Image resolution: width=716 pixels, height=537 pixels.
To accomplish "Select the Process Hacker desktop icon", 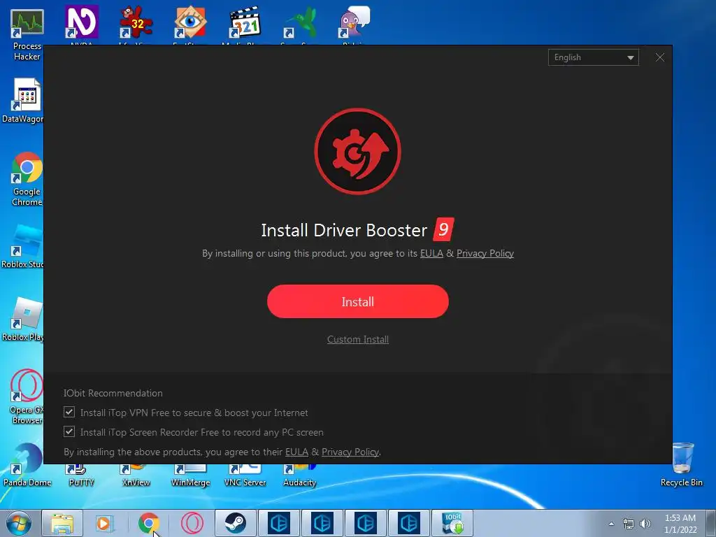I will [27, 35].
